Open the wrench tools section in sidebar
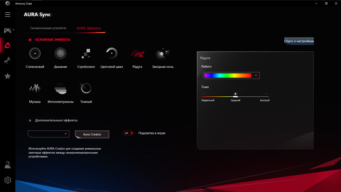 [x=8, y=60]
